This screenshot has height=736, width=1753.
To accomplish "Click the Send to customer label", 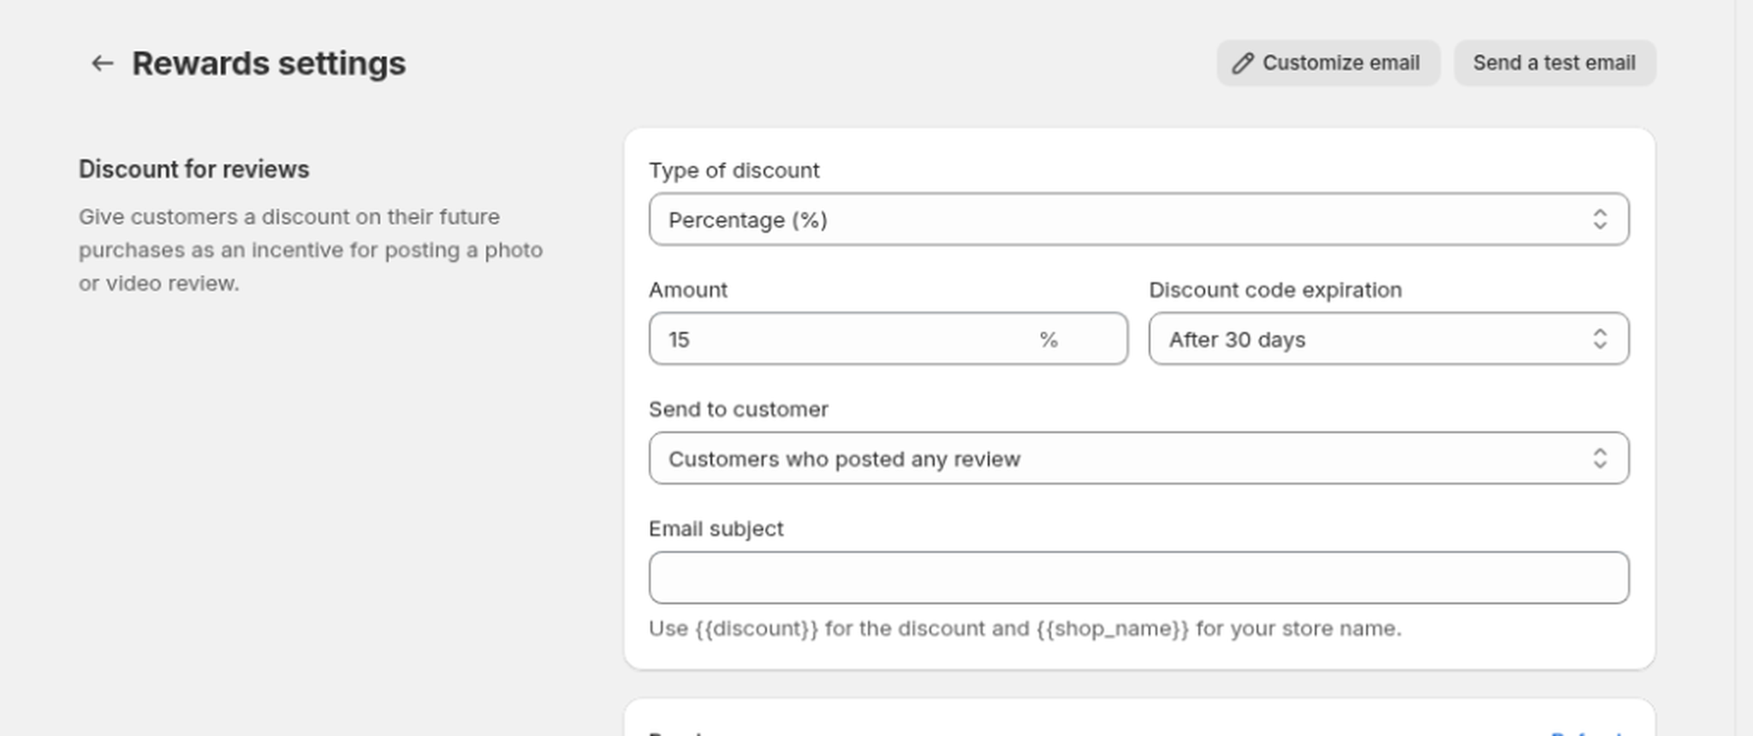I will coord(738,409).
